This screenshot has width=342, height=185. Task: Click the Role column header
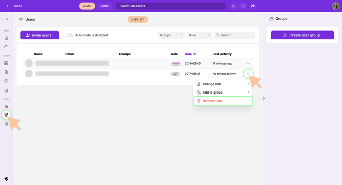174,54
